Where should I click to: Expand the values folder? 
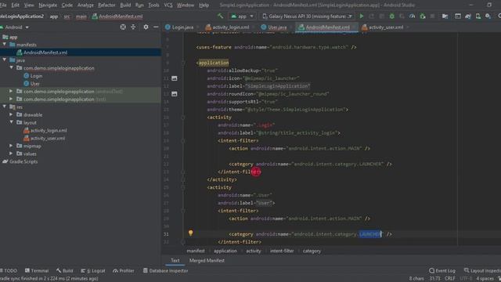(12, 154)
